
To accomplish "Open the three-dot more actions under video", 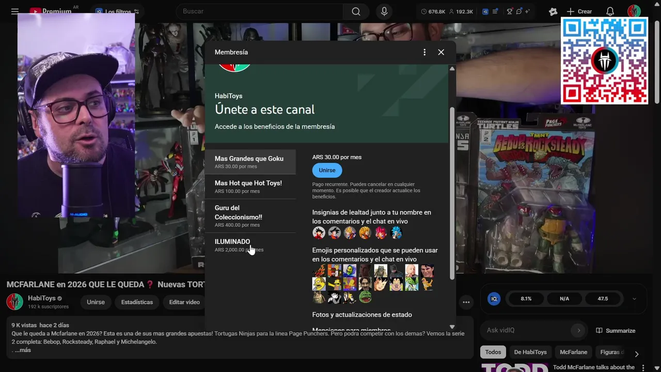I will coord(466,302).
